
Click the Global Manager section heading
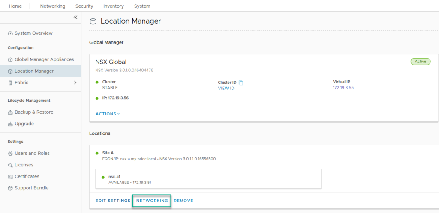click(x=106, y=42)
